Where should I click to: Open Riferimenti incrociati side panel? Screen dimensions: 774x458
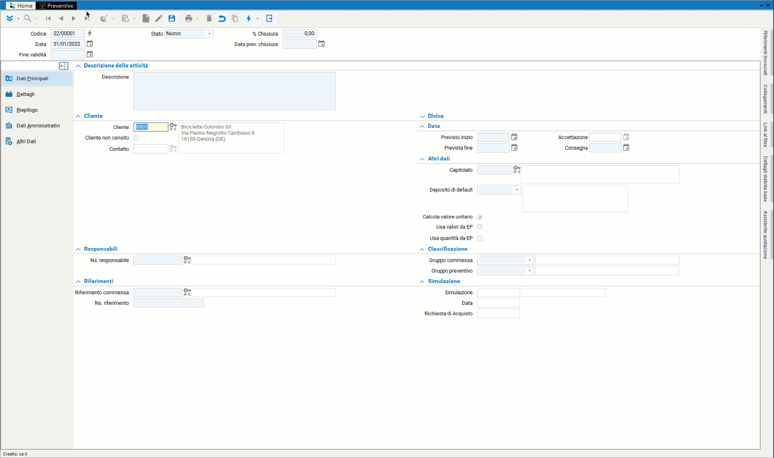766,53
